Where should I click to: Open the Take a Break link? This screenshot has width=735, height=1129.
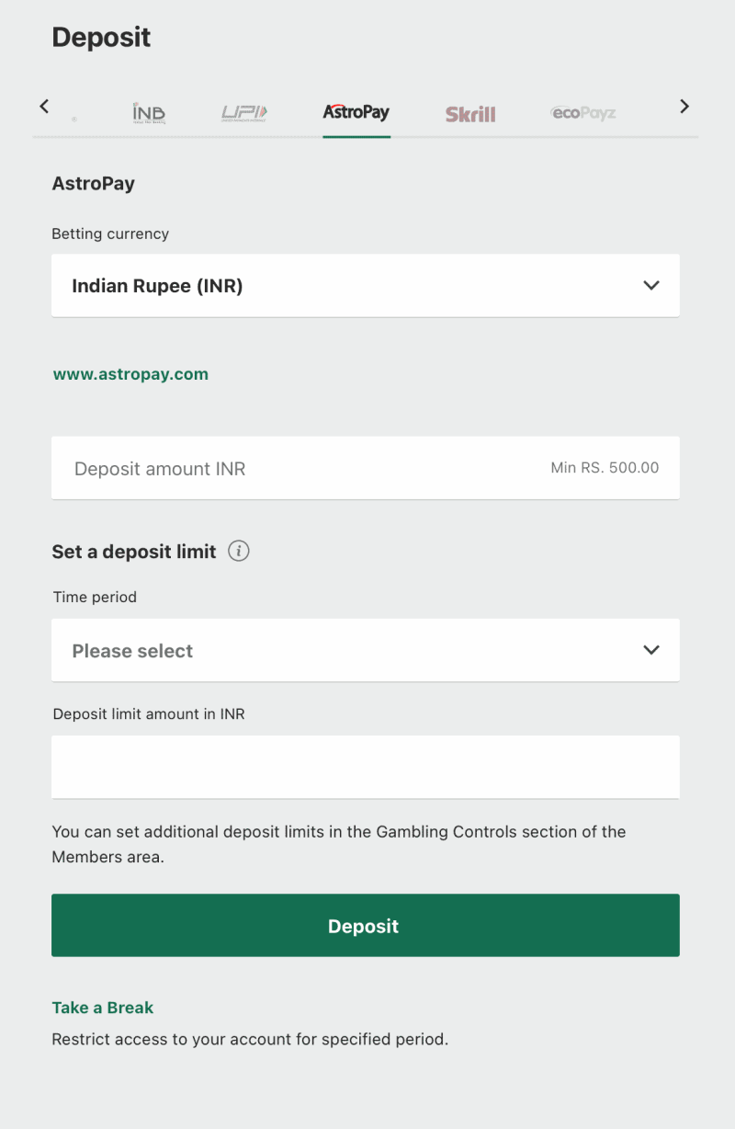[102, 1008]
